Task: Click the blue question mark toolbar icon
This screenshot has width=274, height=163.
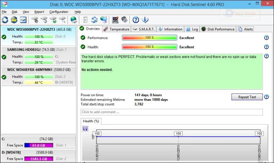Action: click(x=136, y=20)
